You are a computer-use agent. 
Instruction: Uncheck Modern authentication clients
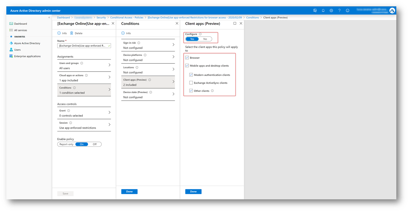point(191,75)
